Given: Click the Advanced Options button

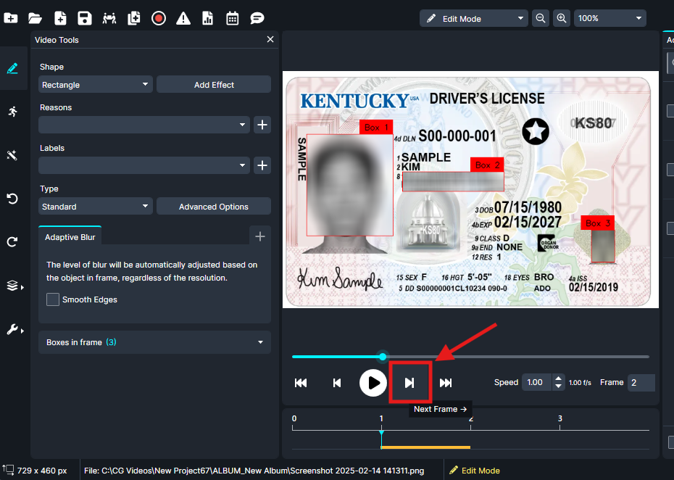Looking at the screenshot, I should 214,207.
